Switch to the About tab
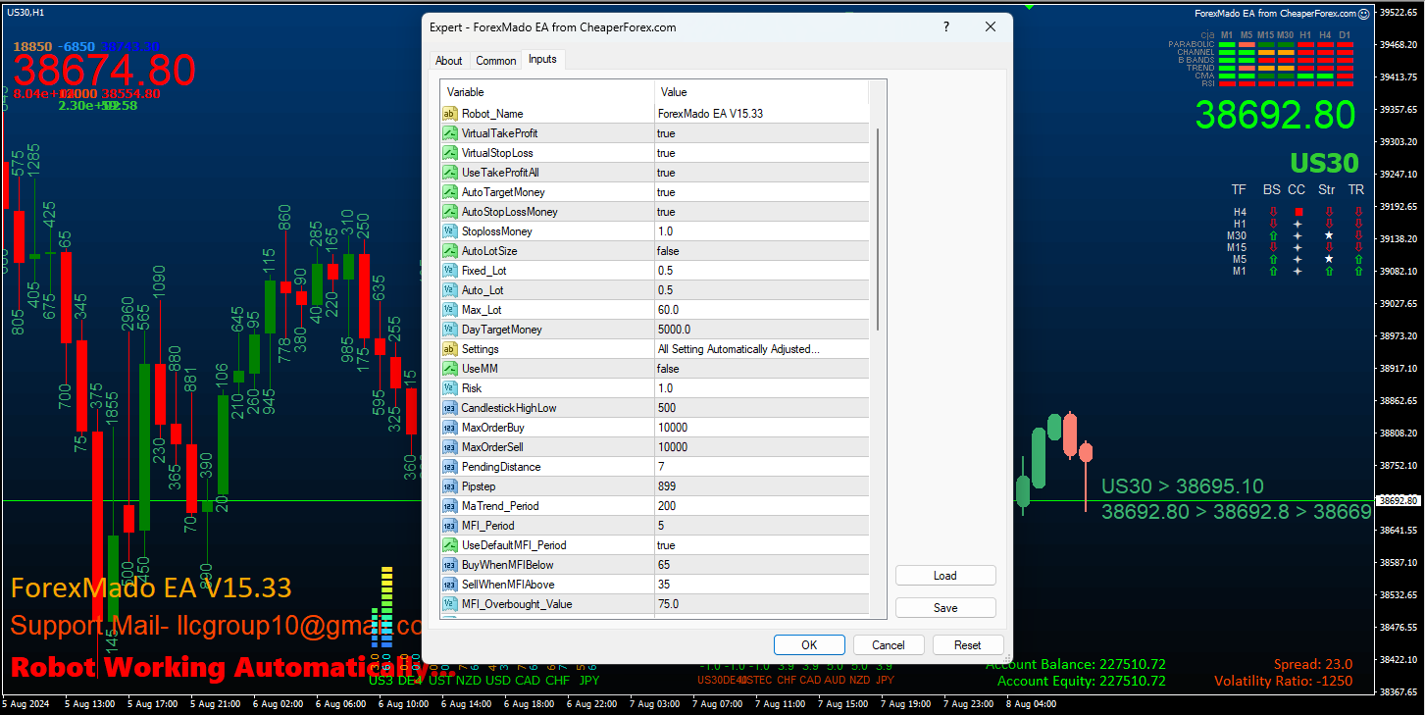The height and width of the screenshot is (715, 1425). [449, 61]
